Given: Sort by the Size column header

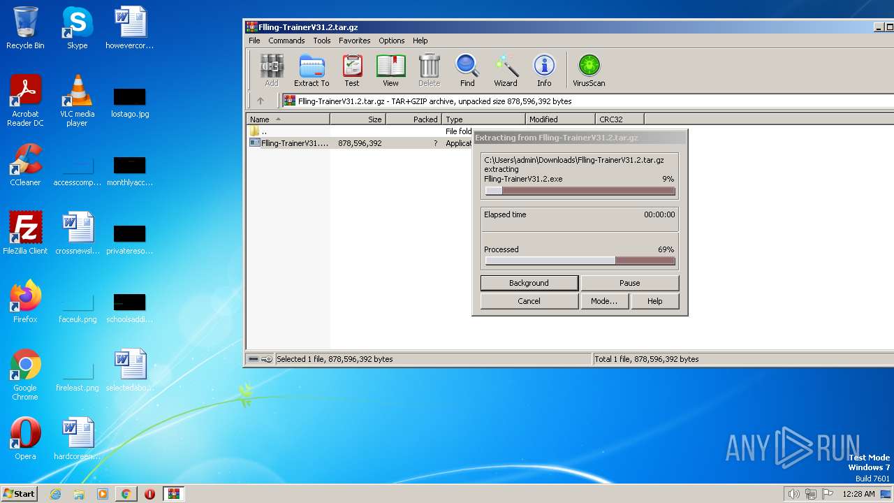Looking at the screenshot, I should 358,119.
